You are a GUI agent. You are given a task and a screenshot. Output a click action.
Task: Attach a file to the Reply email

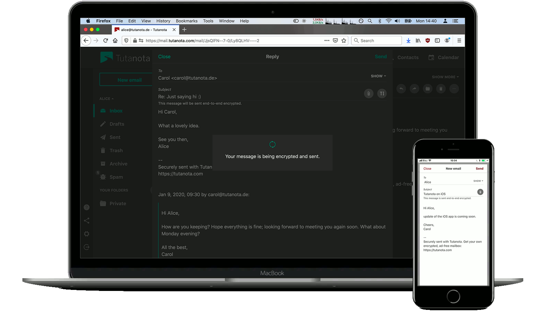[368, 93]
